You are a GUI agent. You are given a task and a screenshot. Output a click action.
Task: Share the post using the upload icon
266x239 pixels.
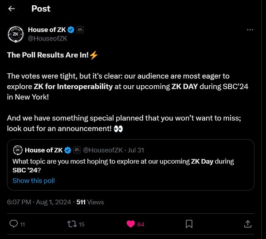(x=247, y=224)
